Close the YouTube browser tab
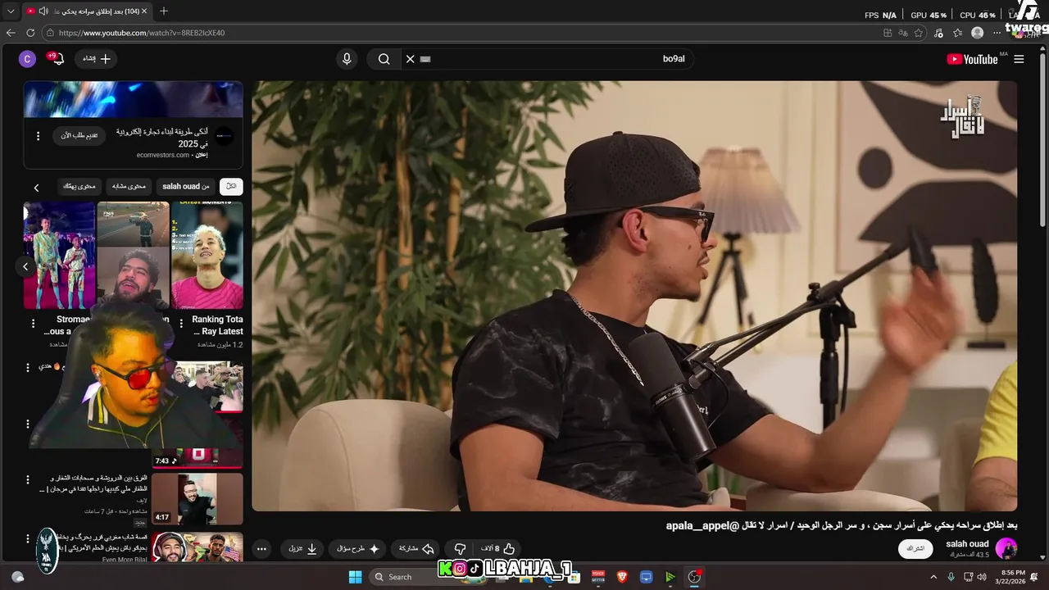Image resolution: width=1049 pixels, height=590 pixels. pos(145,11)
